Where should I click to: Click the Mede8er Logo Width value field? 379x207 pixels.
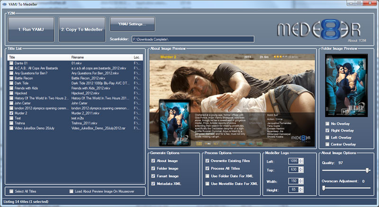[x=294, y=181]
